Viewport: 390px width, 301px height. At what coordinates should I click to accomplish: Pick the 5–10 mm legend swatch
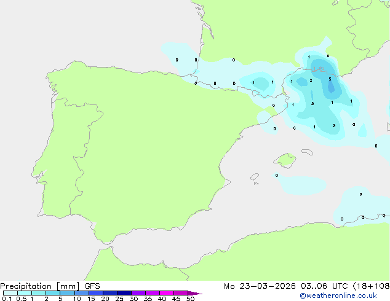[x=67, y=293]
